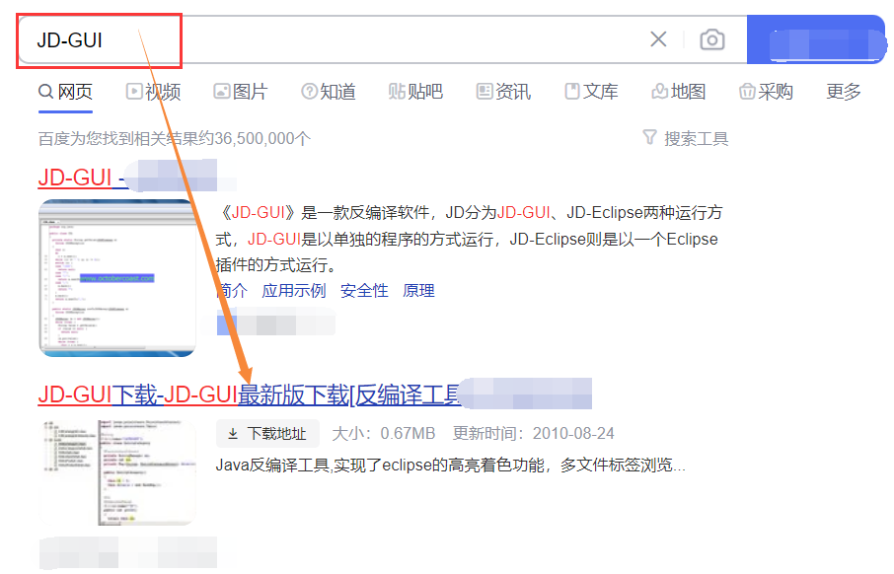
Task: Click the first result's code screenshot thumbnail
Action: click(117, 278)
